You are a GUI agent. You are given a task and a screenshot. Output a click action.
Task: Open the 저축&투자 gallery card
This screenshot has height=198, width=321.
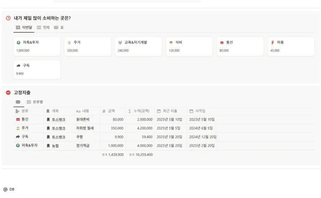point(37,46)
